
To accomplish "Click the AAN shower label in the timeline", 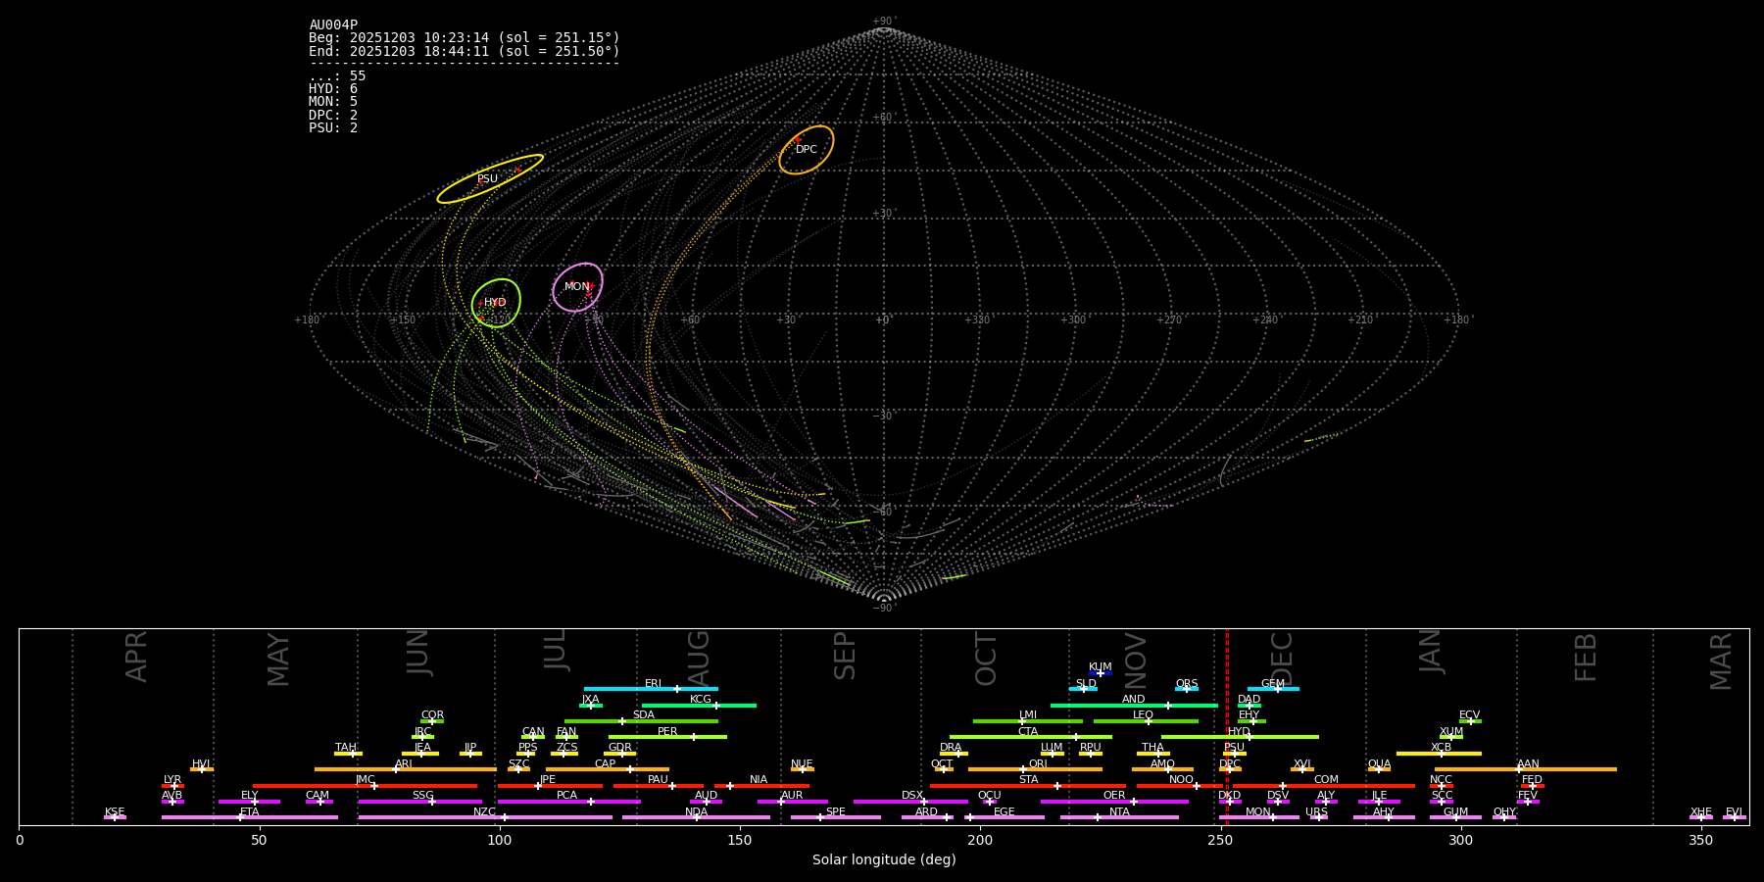I will pos(1528,764).
